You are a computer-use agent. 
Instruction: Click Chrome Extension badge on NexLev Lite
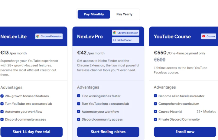[49, 36]
